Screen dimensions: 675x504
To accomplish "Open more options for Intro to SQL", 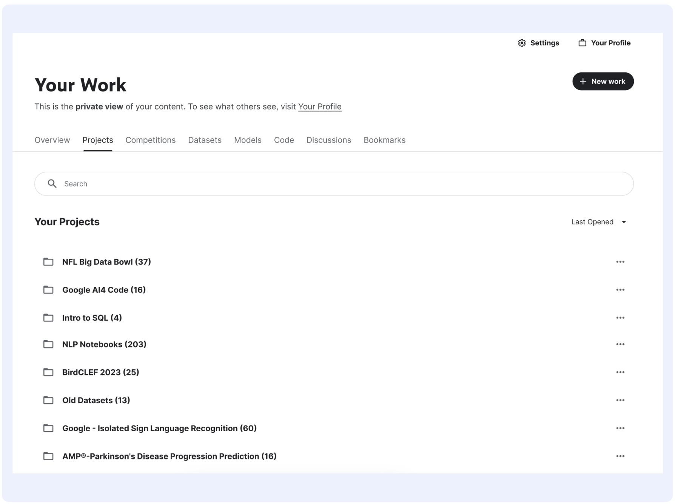I will [x=620, y=318].
